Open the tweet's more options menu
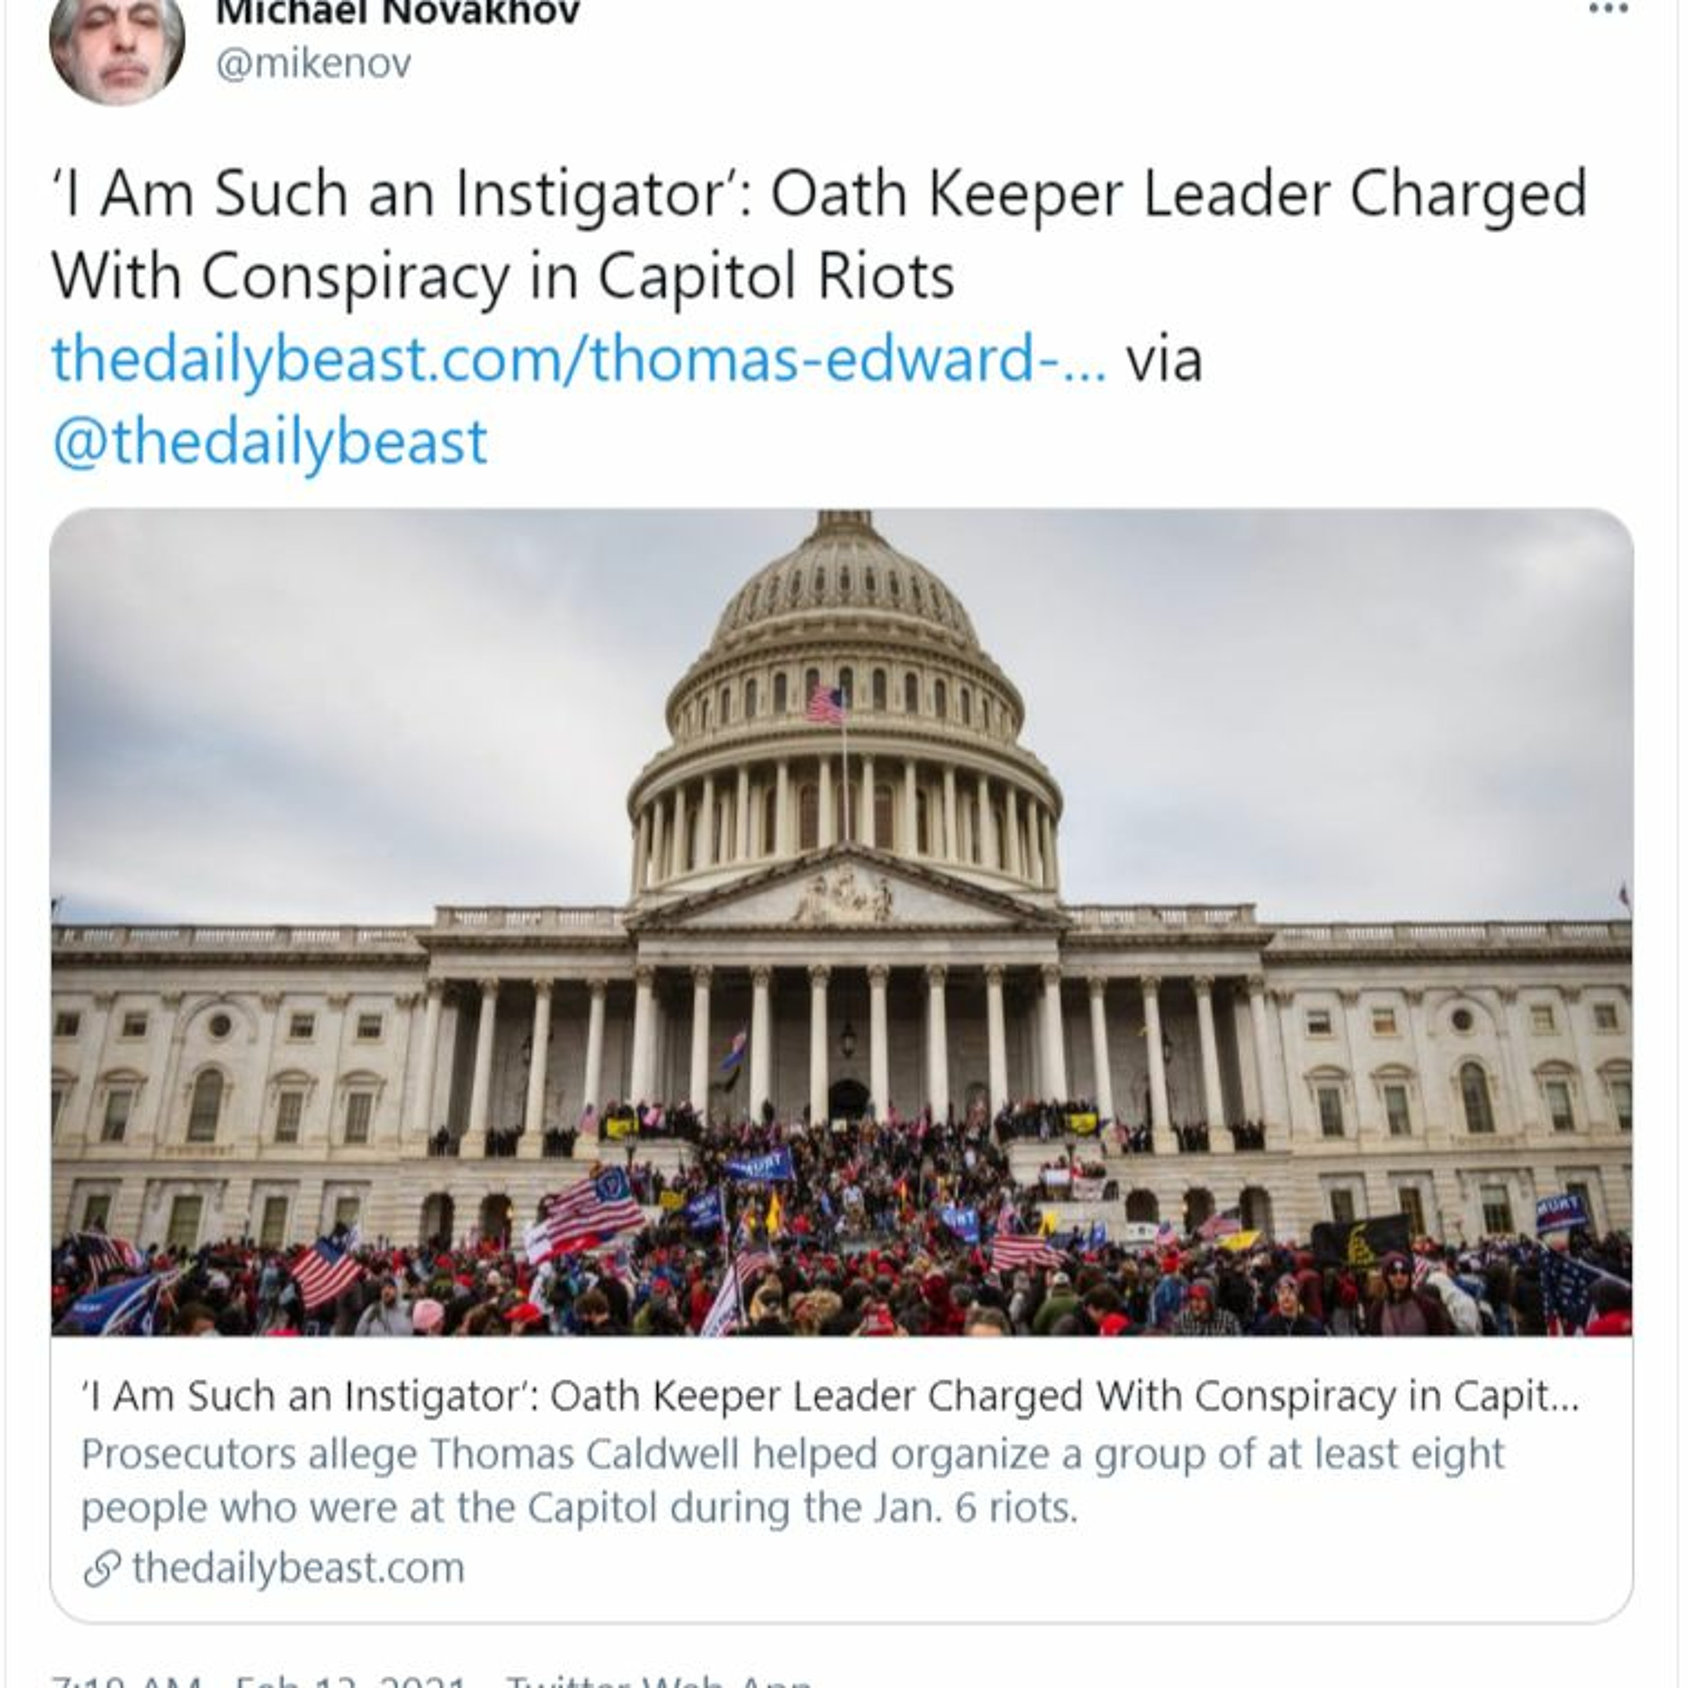 coord(1607,10)
